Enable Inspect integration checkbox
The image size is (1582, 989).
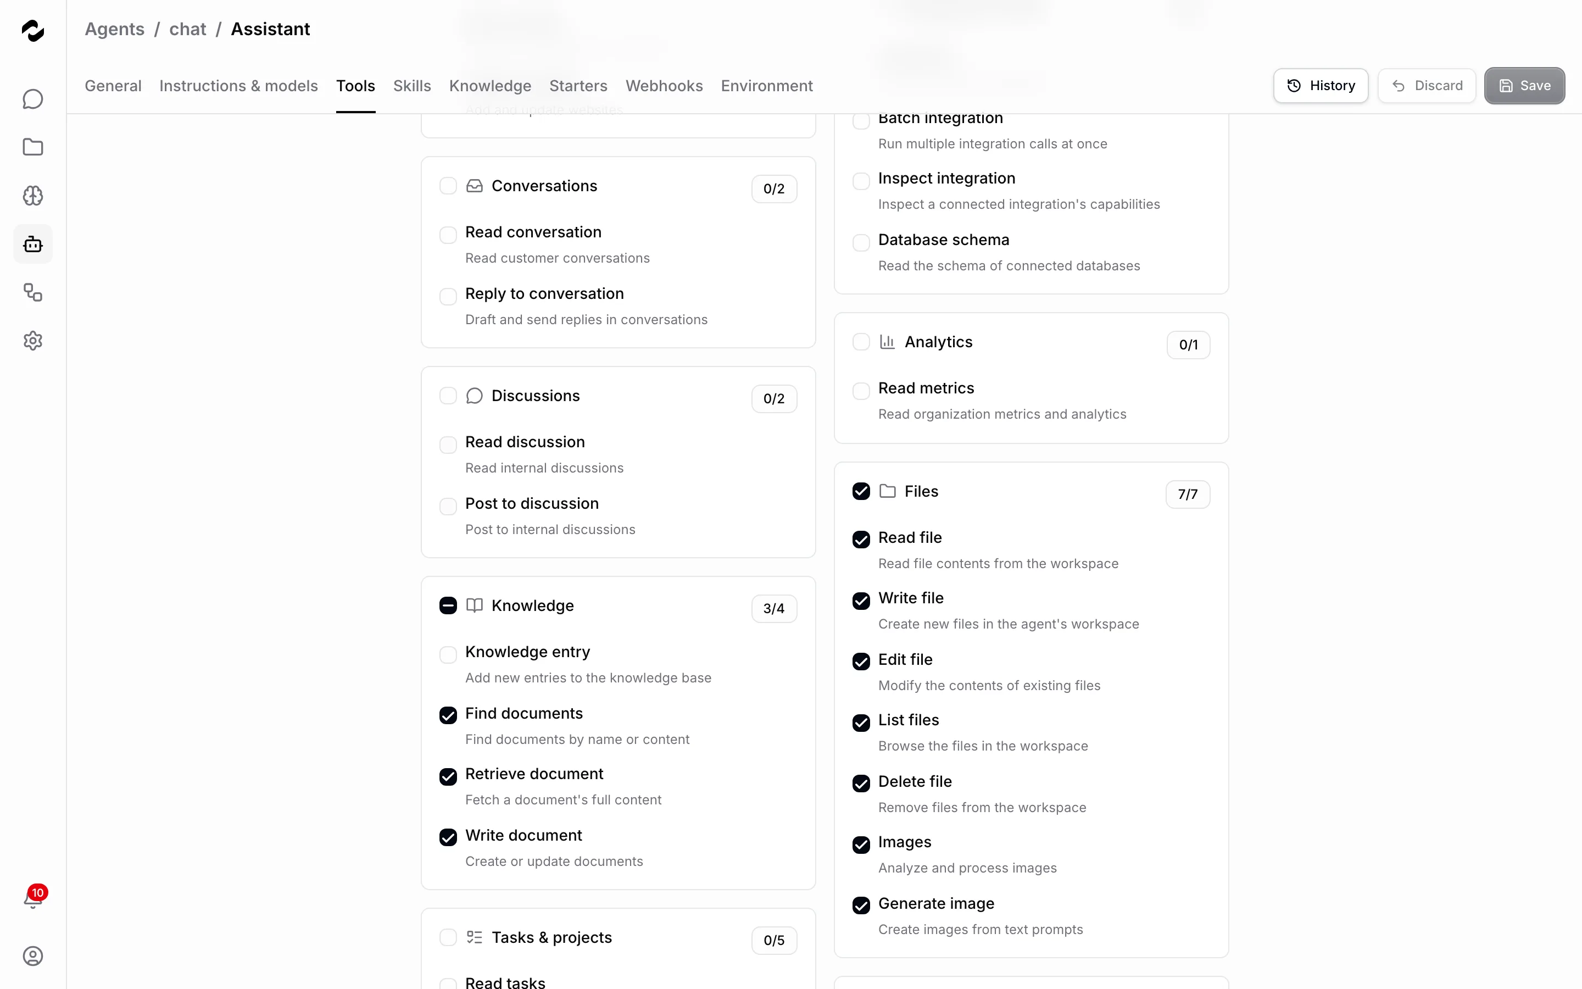pos(861,181)
